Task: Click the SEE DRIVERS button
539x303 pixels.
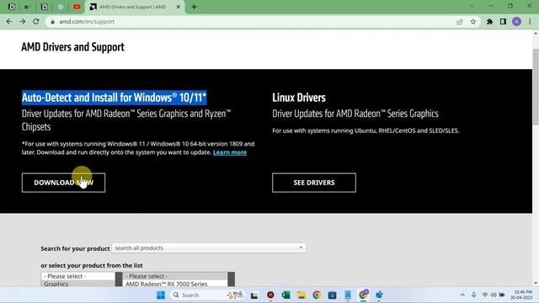Action: (314, 183)
